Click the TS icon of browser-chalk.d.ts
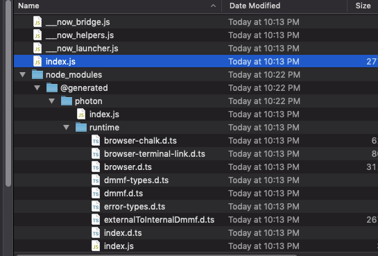The width and height of the screenshot is (378, 256). [x=96, y=141]
